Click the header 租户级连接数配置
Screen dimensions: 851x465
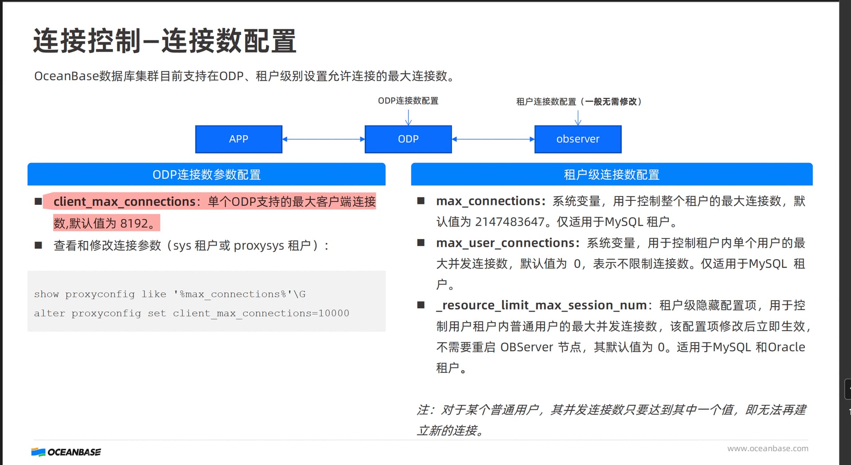[x=612, y=174]
